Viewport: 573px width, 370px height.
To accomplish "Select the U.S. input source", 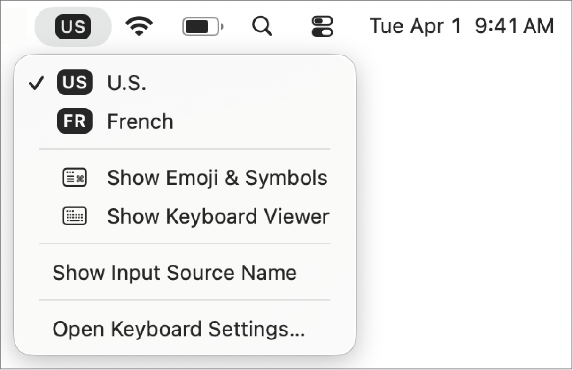I will pyautogui.click(x=126, y=82).
